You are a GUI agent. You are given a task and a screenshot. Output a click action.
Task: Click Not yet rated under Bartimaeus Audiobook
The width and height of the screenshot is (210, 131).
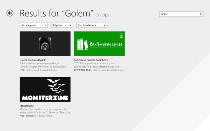click(99, 70)
